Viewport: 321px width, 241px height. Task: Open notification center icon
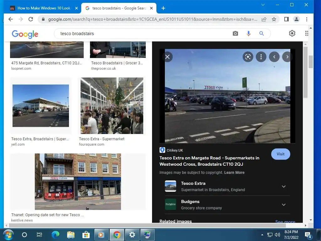click(x=308, y=235)
